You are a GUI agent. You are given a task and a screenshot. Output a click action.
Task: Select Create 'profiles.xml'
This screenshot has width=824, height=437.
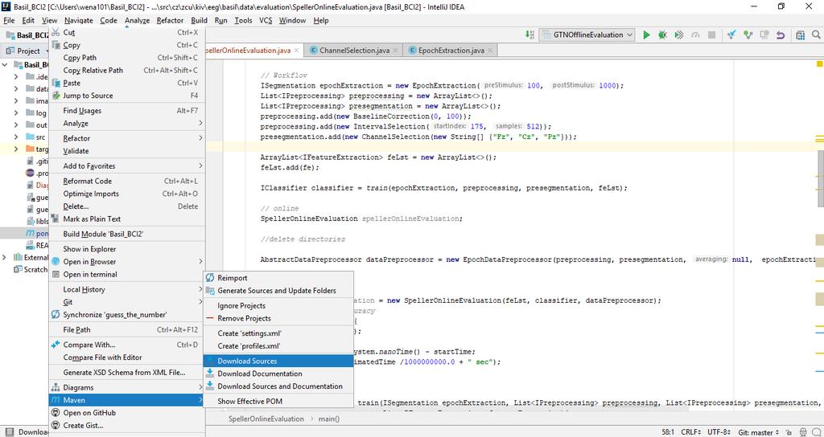point(278,345)
